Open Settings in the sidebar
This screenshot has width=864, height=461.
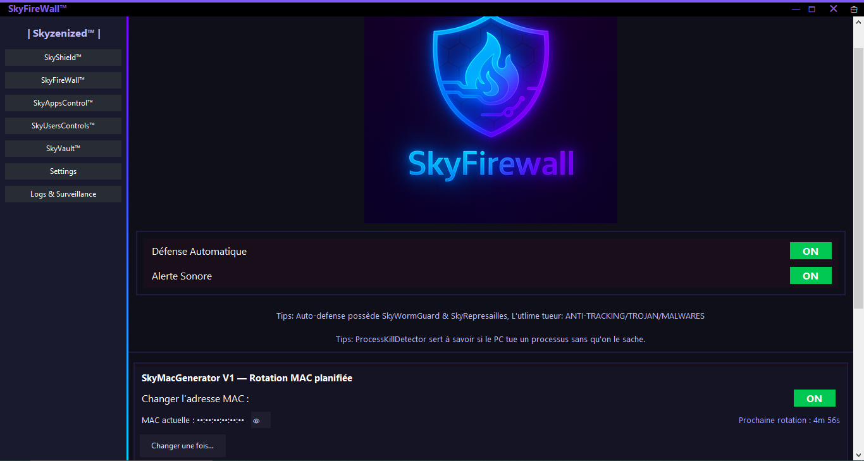(x=63, y=171)
